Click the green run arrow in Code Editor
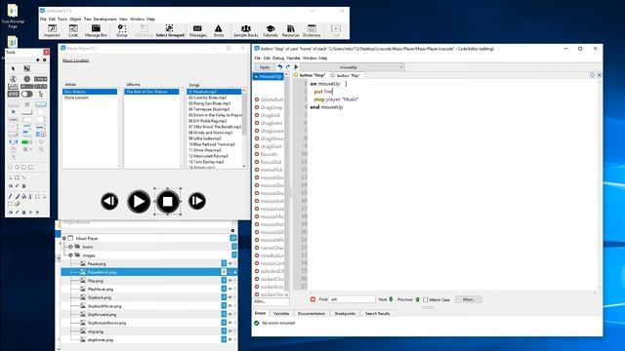Screen dimensions: 625x351 (x=296, y=67)
